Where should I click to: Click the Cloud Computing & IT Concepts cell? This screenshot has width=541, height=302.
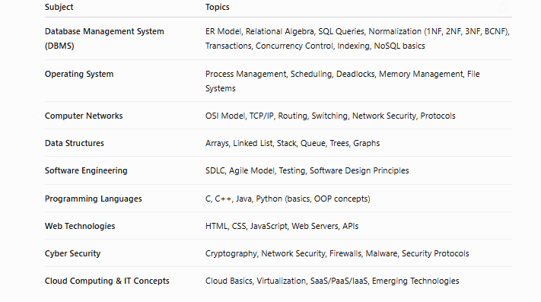point(107,281)
